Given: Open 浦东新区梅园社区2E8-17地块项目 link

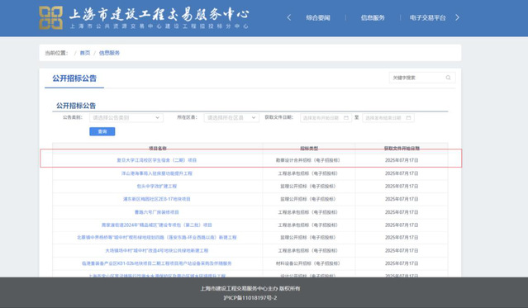Looking at the screenshot, I should (156, 199).
